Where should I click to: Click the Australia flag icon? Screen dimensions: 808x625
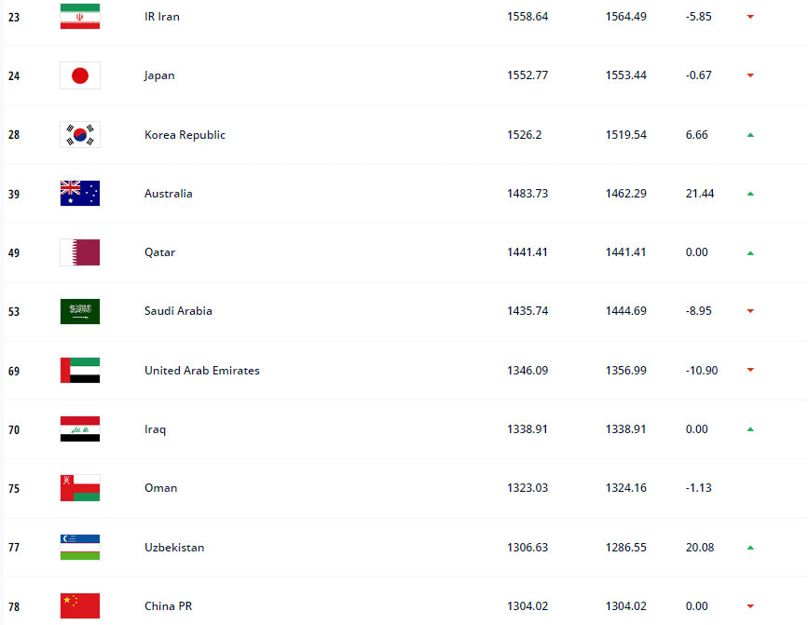[79, 194]
